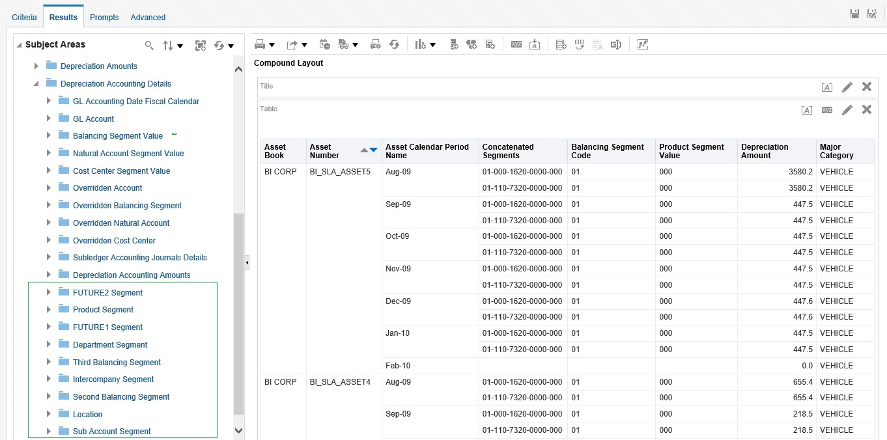
Task: Click the Save As icon
Action: [x=871, y=14]
